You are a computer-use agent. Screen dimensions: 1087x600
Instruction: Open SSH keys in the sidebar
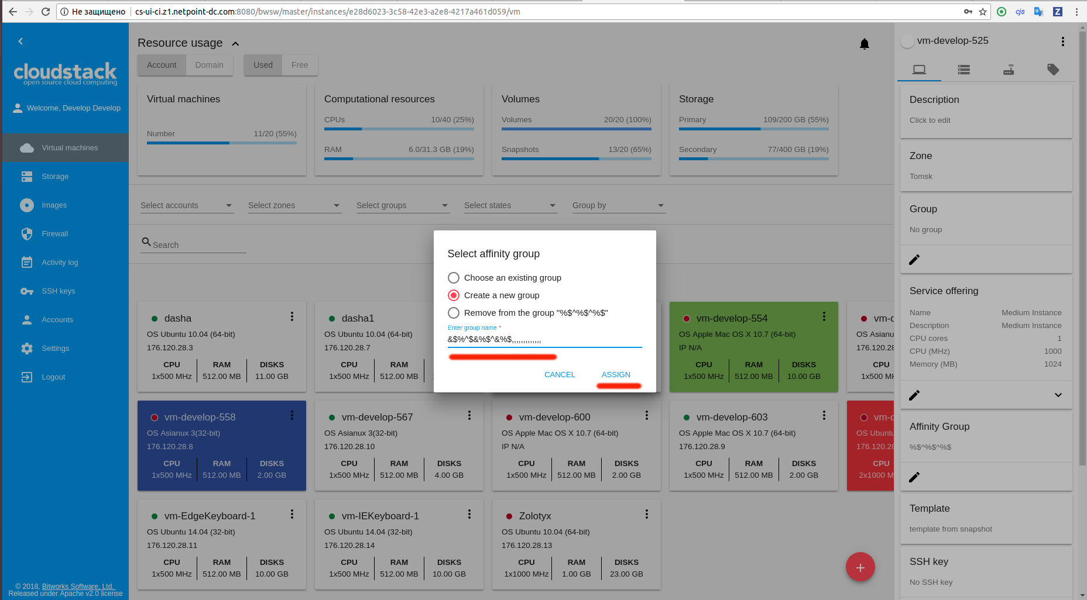(66, 291)
